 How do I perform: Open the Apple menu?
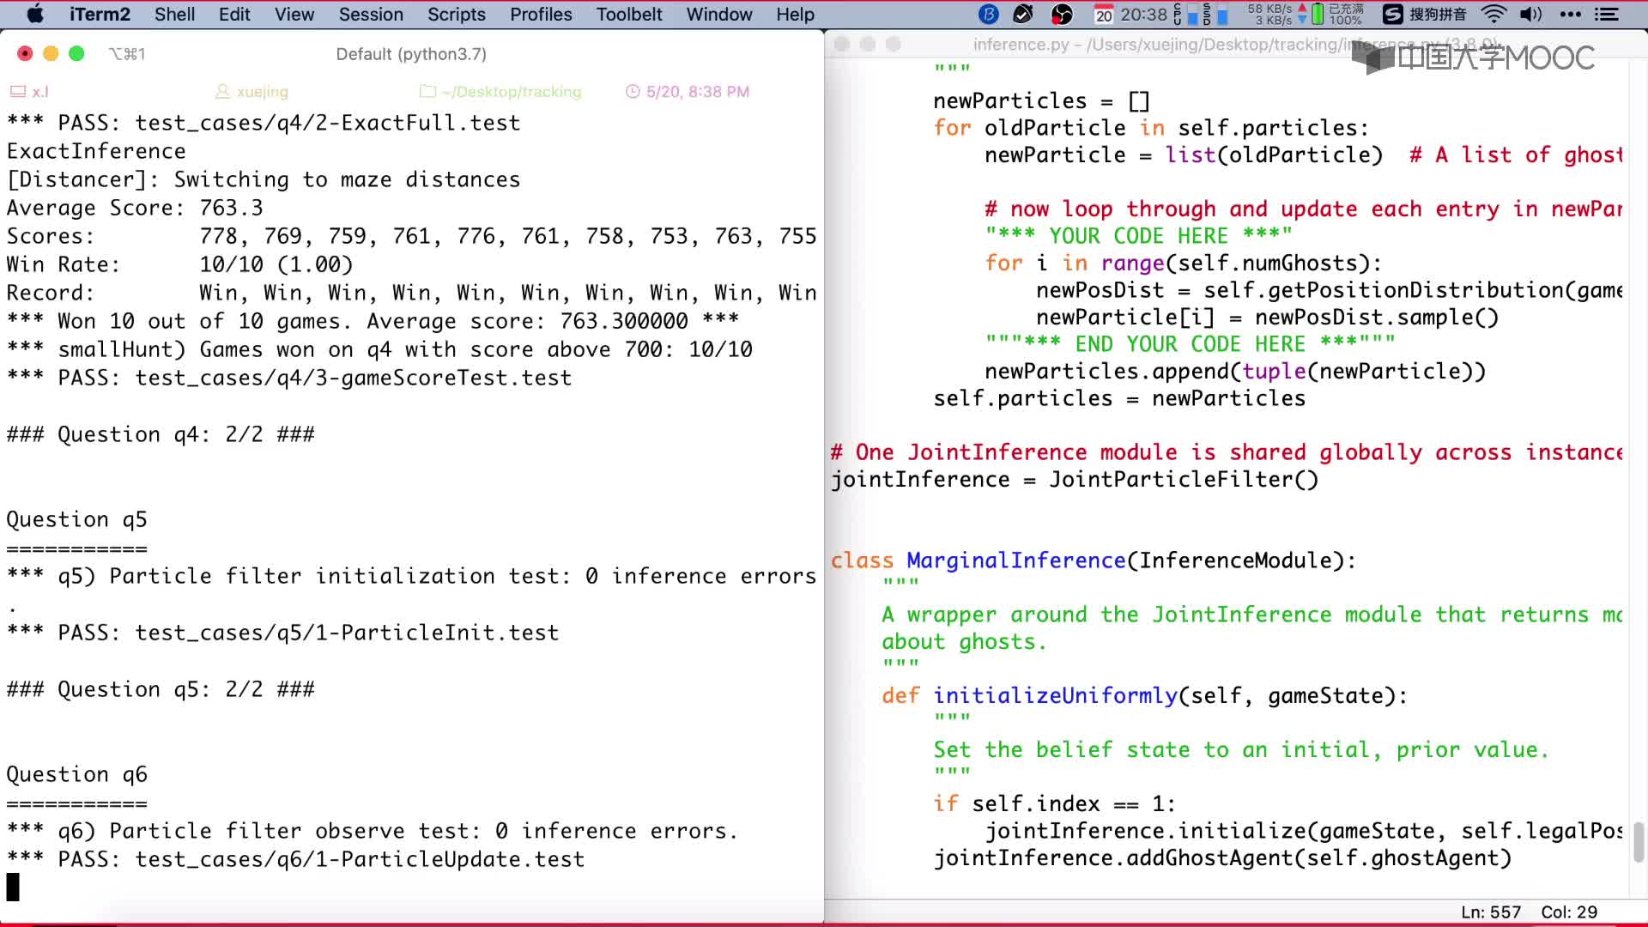tap(35, 14)
